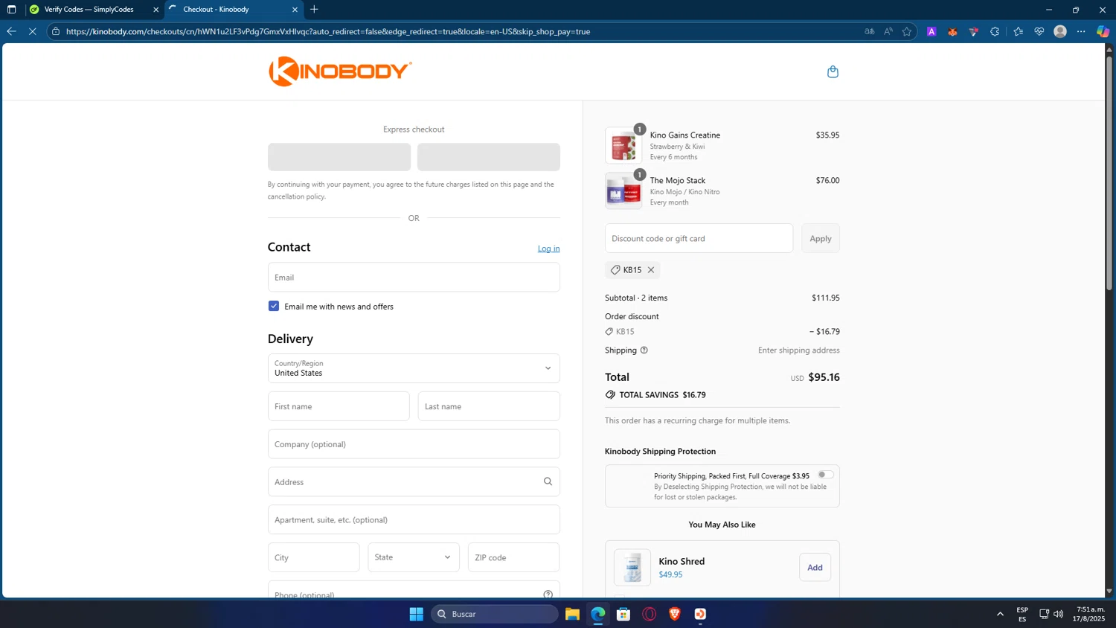Open the favorites list icon
Viewport: 1116px width, 628px height.
pyautogui.click(x=1018, y=31)
